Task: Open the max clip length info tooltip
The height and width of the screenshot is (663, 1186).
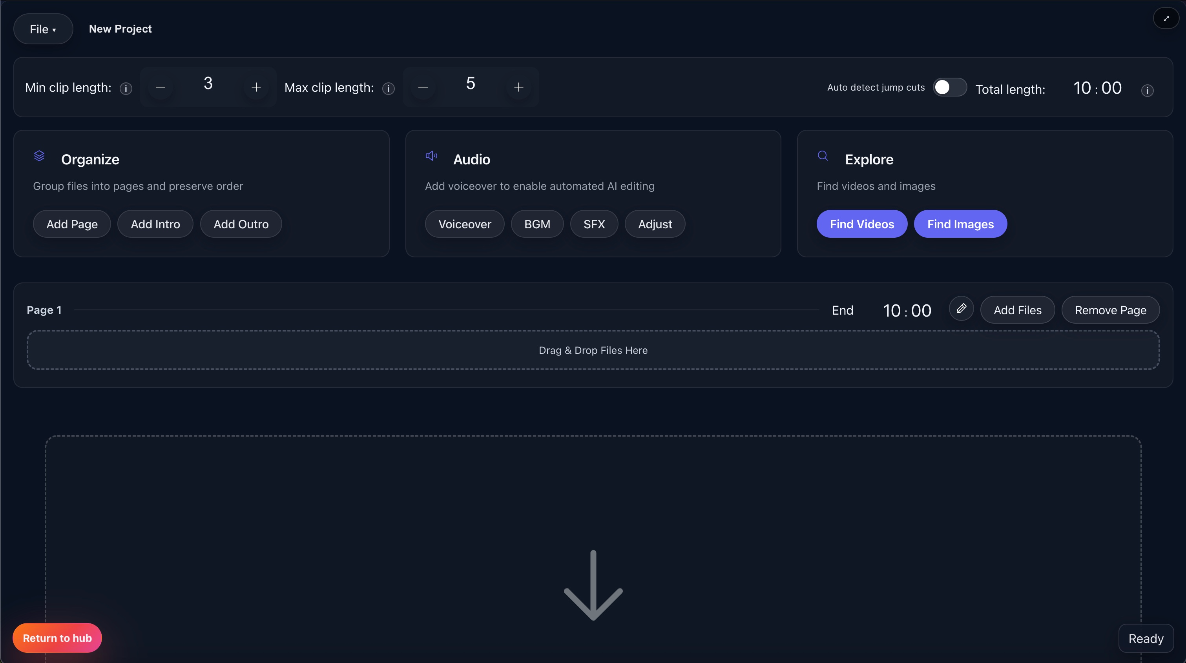Action: point(388,89)
